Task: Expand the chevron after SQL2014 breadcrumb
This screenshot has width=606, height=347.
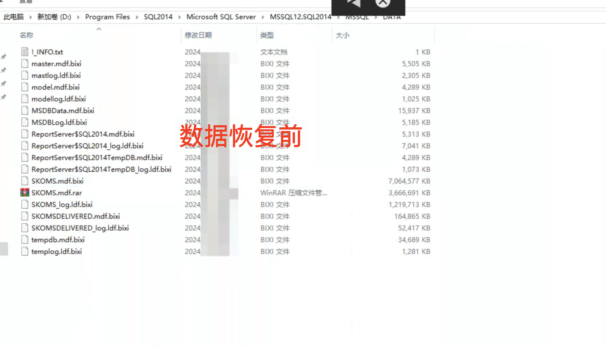Action: coord(179,17)
